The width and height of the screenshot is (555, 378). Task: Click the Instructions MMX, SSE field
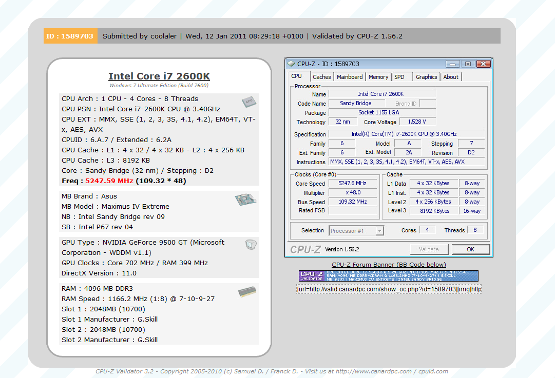(407, 162)
